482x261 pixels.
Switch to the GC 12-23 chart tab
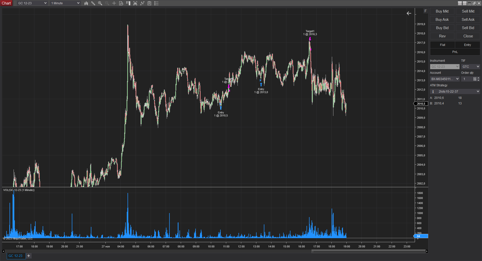pyautogui.click(x=16, y=256)
